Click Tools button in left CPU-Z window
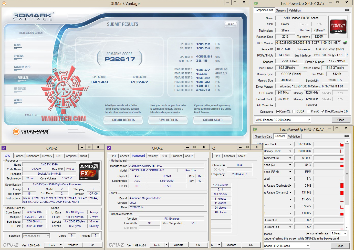354x250 pixels. click(51, 245)
